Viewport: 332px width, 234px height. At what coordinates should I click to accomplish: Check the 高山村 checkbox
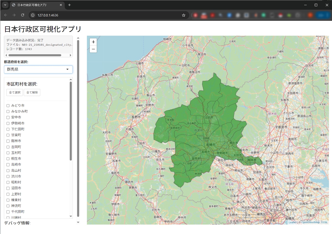pyautogui.click(x=8, y=171)
